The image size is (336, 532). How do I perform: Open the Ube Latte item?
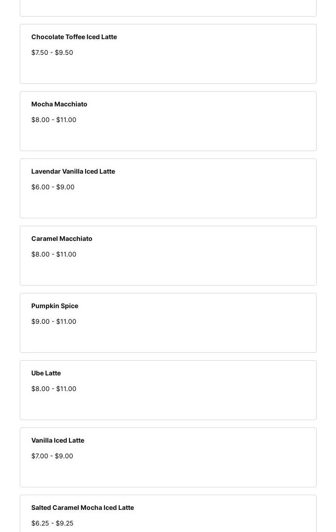tap(46, 373)
